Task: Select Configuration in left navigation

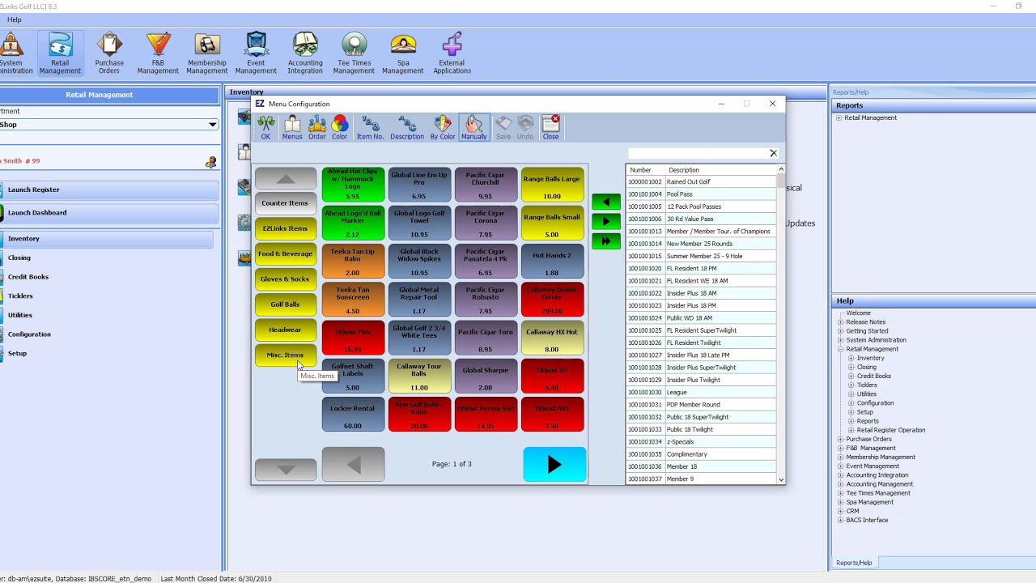Action: coord(29,334)
